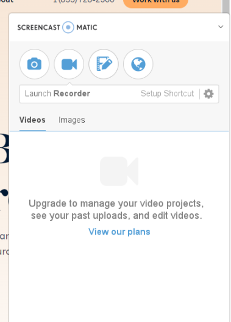Open settings via the gear icon

(x=208, y=94)
